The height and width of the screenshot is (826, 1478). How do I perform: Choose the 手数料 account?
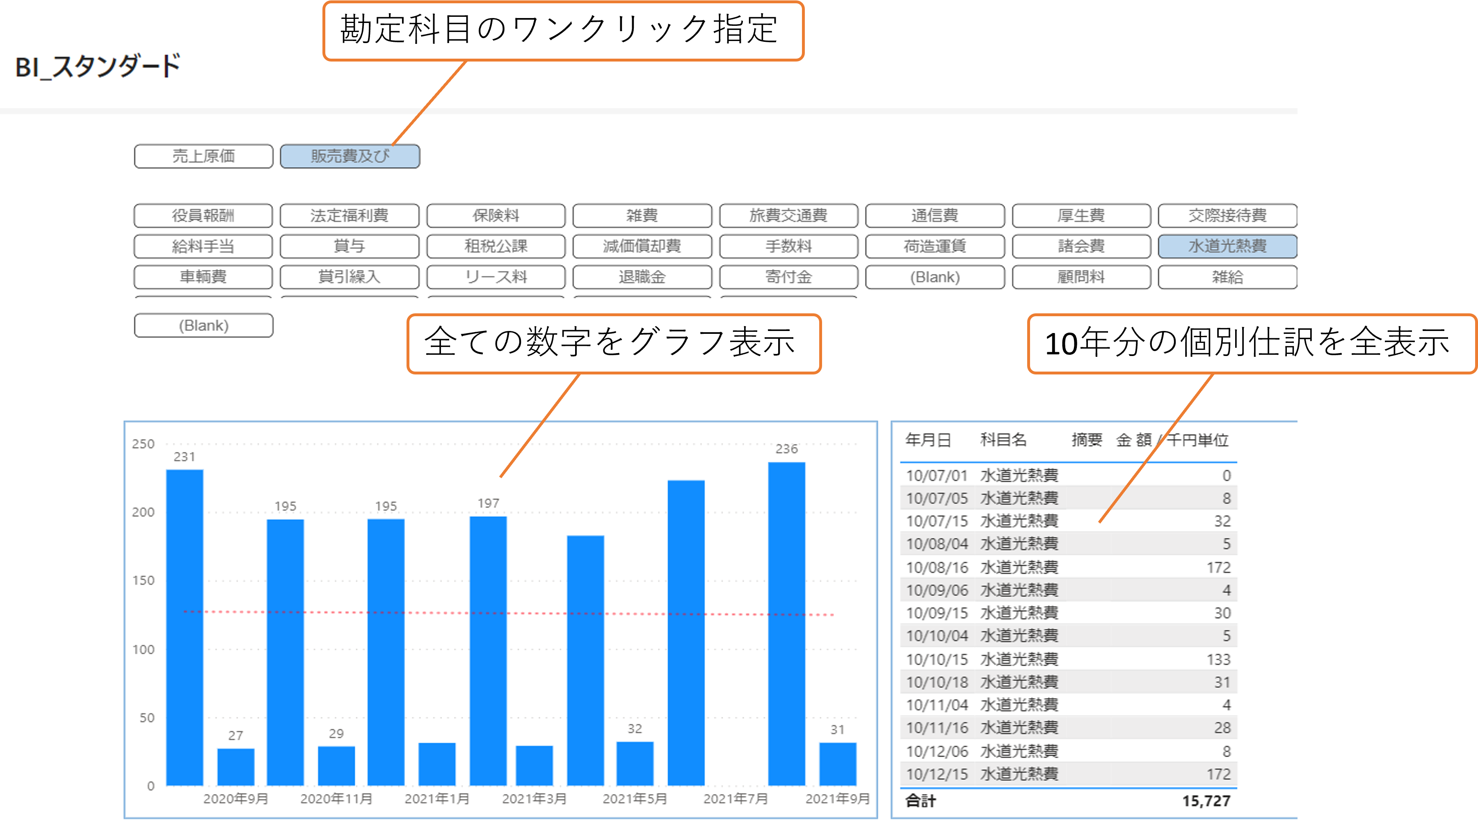(789, 246)
